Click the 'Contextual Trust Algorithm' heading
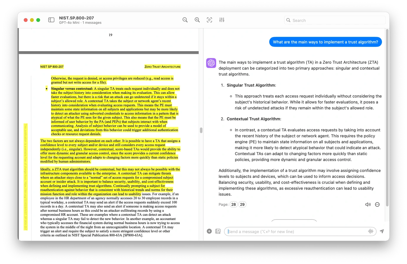Viewport: 407px width, 264px height. tap(253, 119)
